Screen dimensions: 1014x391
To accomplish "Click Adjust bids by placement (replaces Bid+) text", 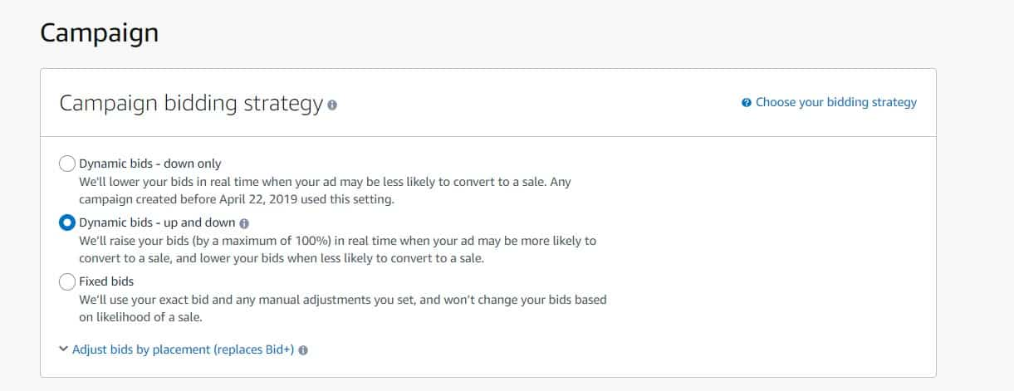I will click(x=183, y=349).
